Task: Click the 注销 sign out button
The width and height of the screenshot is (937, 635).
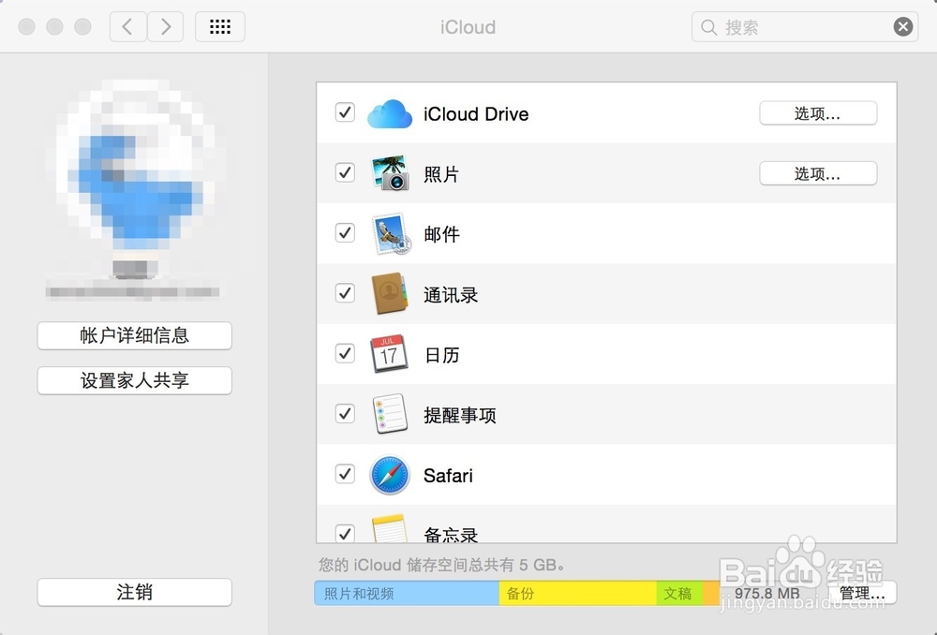Action: click(134, 592)
